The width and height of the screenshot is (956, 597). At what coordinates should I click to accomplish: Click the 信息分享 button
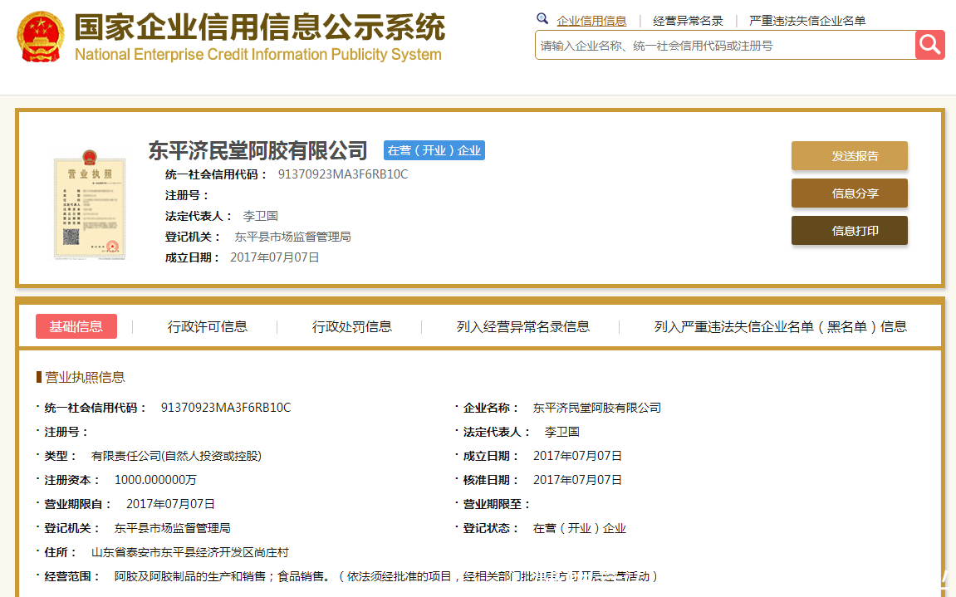[850, 193]
